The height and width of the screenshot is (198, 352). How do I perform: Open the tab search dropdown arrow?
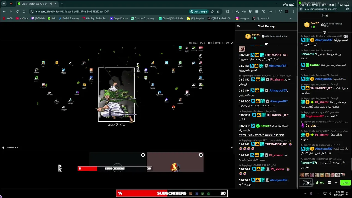(4, 4)
